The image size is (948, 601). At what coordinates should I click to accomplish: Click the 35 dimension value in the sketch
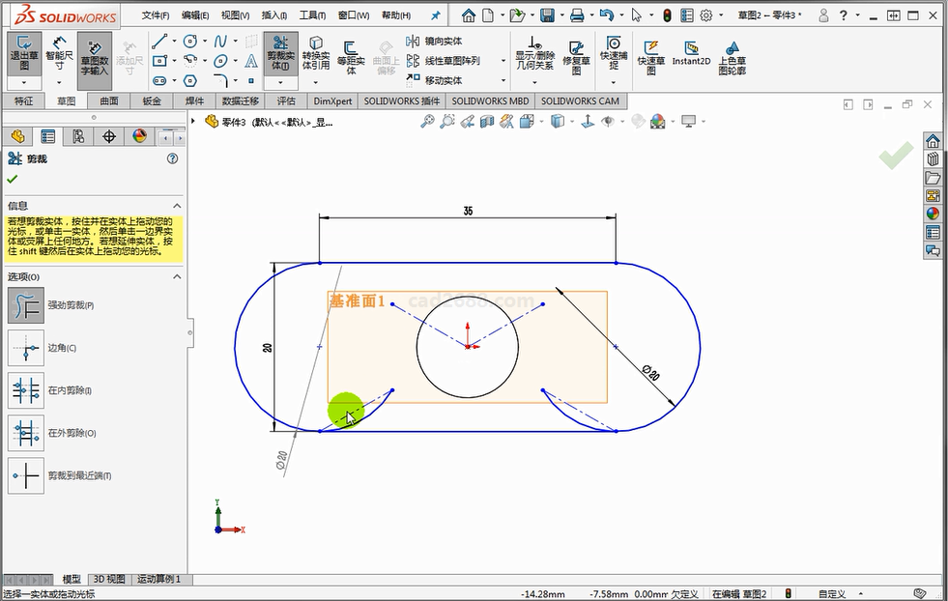click(x=468, y=211)
